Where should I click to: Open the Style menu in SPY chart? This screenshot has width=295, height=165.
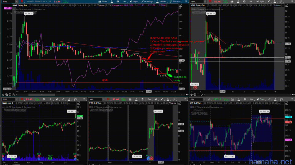coord(261,99)
